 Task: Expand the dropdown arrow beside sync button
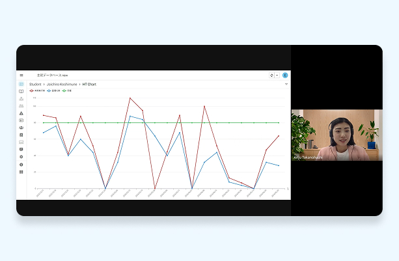[x=277, y=76]
